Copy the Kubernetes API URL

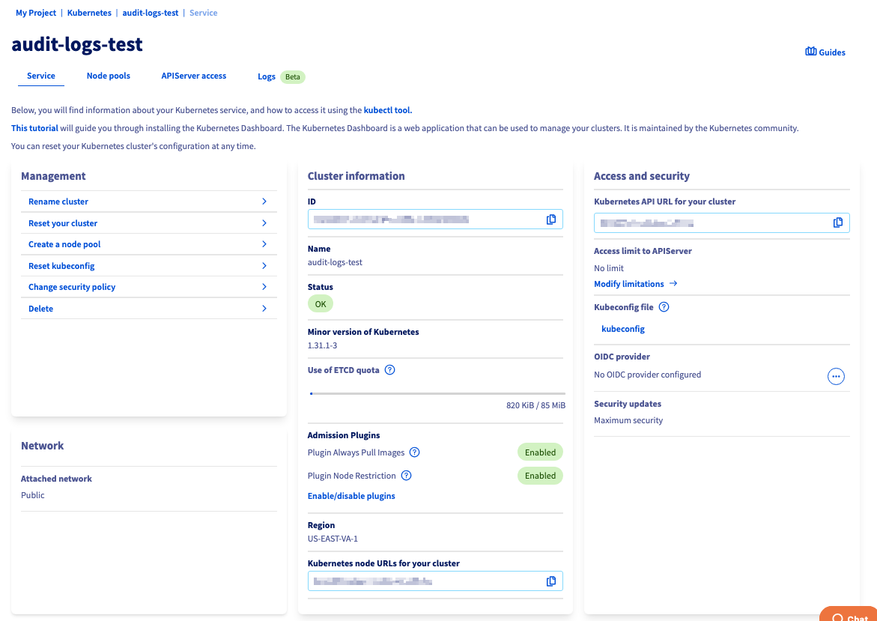[838, 222]
